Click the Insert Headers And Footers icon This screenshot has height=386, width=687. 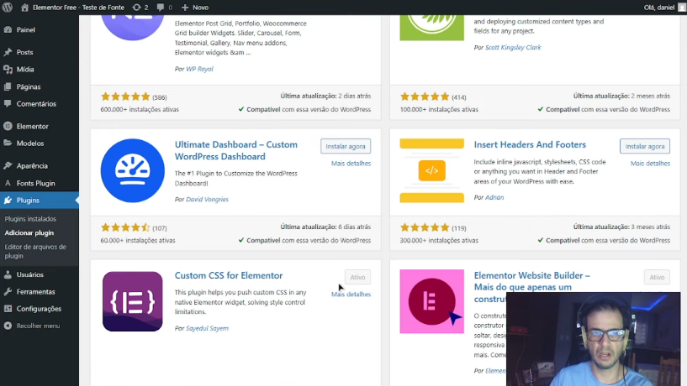[x=431, y=170]
